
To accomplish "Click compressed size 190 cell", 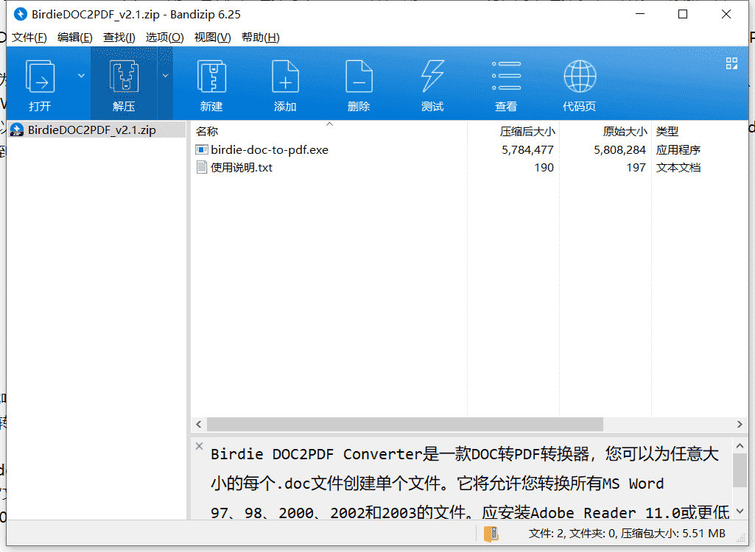I will 544,168.
